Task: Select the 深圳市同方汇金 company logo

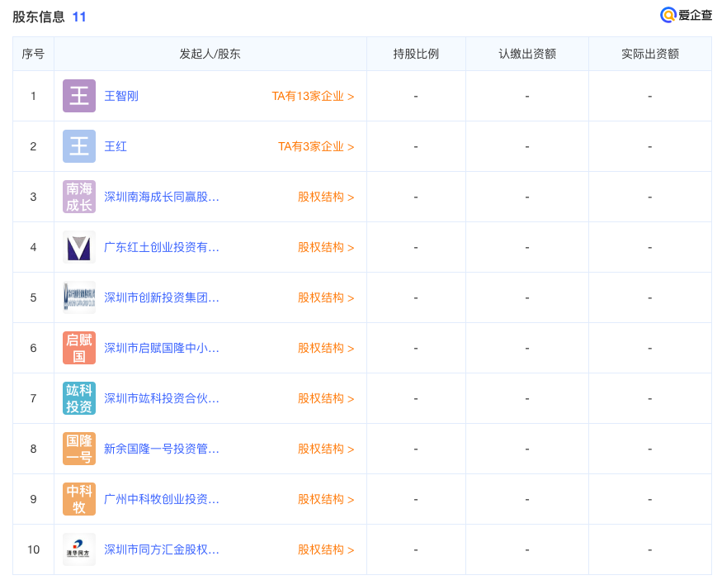Action: (78, 549)
